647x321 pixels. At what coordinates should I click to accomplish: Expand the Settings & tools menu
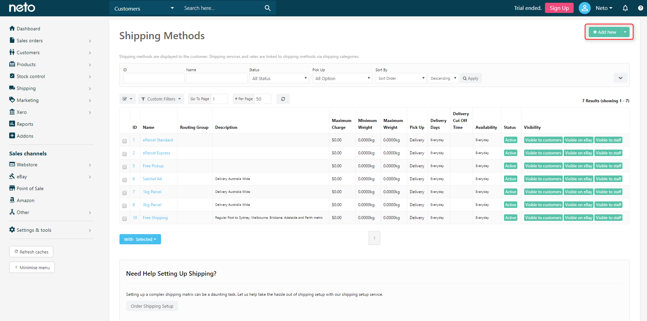90,230
